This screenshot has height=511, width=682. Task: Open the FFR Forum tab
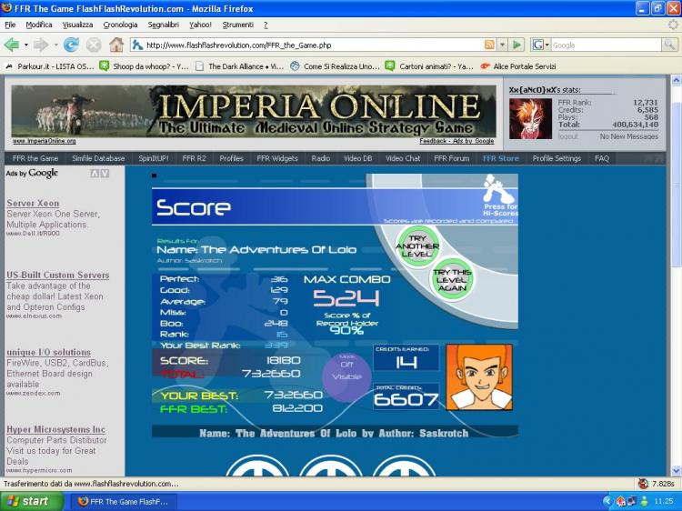click(451, 158)
